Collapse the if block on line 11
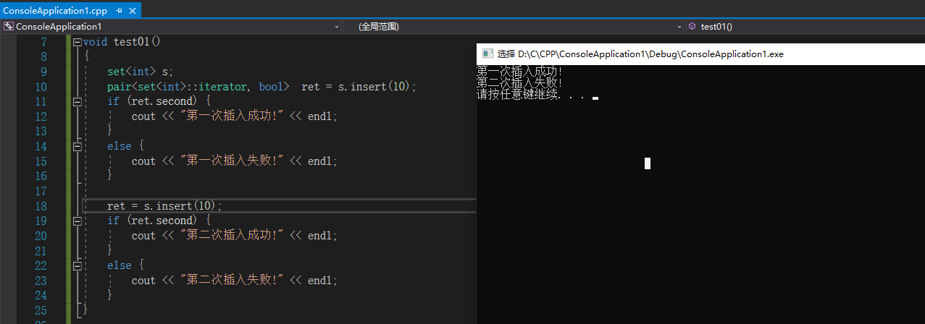This screenshot has height=324, width=925. (78, 101)
